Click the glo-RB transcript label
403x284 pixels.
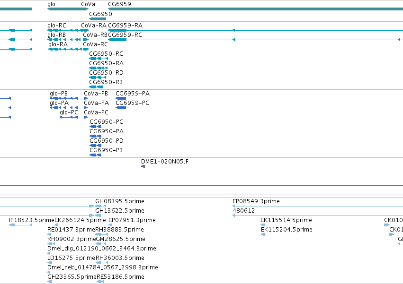click(56, 35)
